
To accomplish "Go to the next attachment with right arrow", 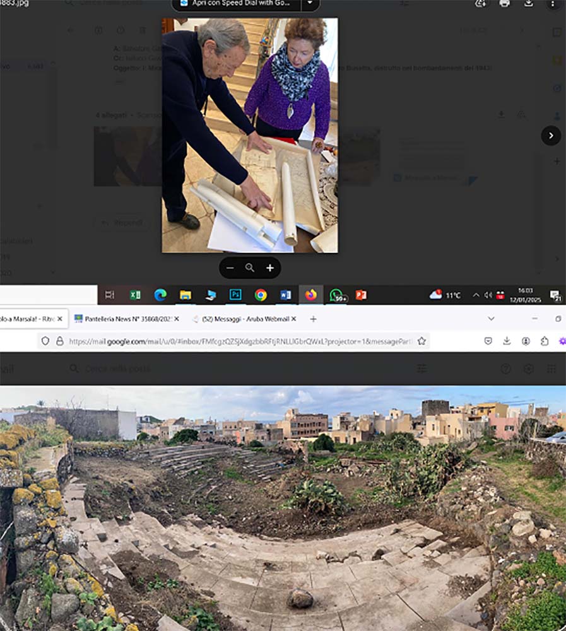I will point(551,136).
